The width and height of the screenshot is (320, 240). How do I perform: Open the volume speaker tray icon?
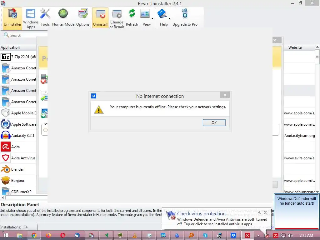tap(291, 236)
